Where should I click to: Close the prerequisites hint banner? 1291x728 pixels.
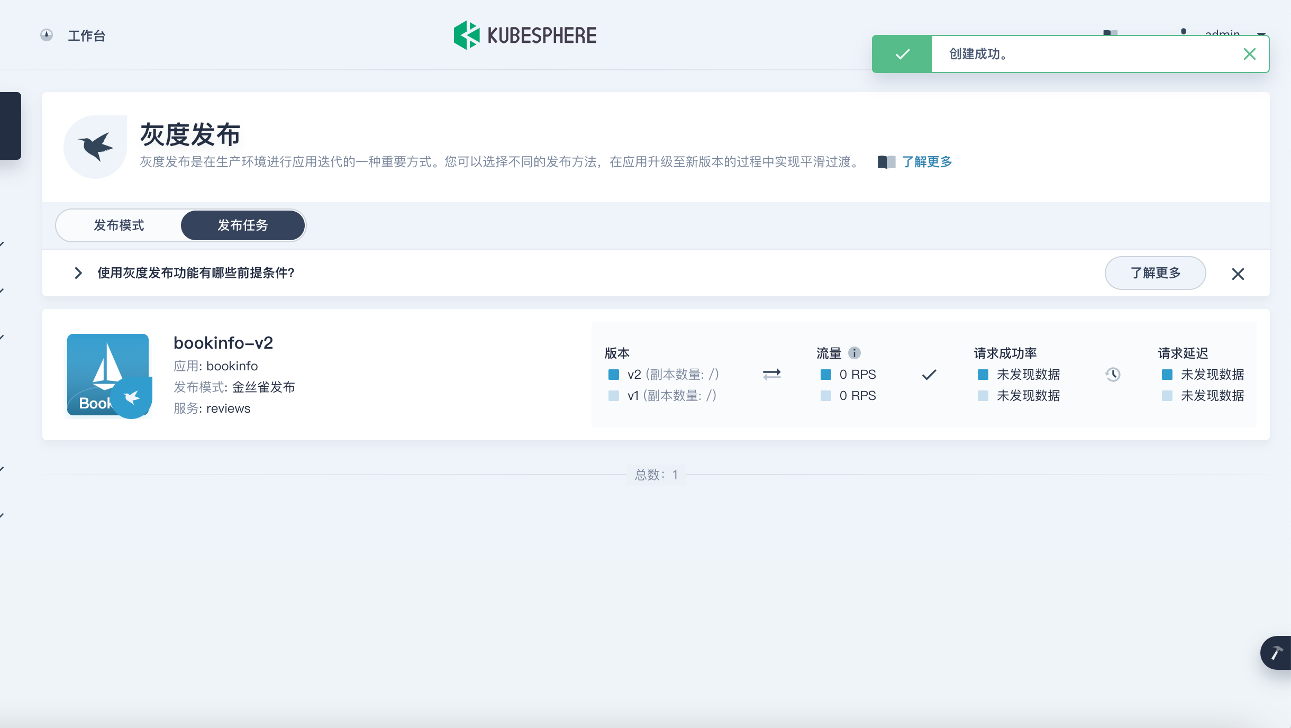(x=1238, y=274)
